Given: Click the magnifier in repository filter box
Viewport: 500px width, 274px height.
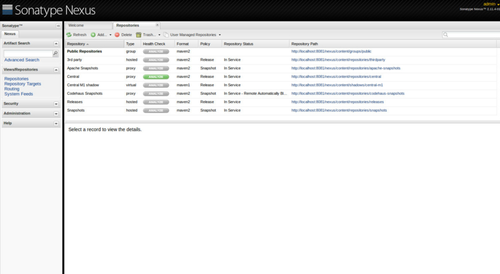Looking at the screenshot, I should 446,35.
